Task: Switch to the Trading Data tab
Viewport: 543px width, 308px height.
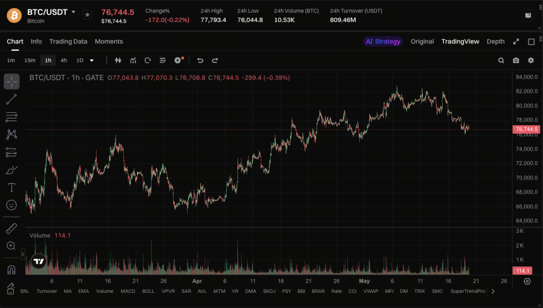Action: point(68,42)
